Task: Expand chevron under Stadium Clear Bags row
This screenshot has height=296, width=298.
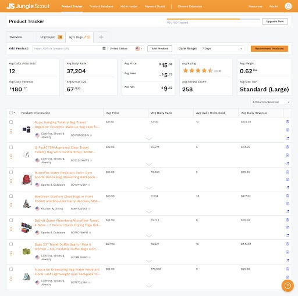Action: pos(149,212)
